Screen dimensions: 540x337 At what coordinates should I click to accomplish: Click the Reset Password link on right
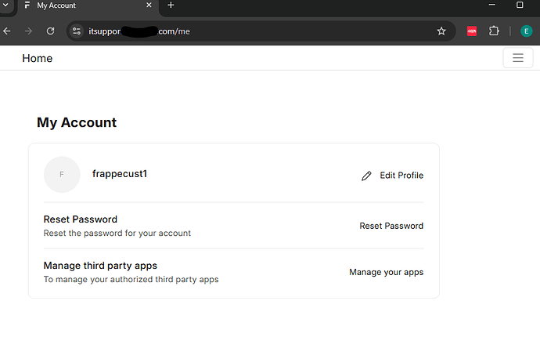(391, 226)
